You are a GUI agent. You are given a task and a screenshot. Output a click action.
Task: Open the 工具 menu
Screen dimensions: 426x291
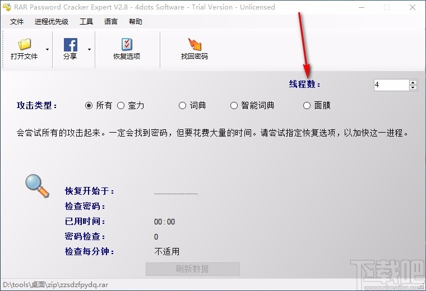point(86,22)
